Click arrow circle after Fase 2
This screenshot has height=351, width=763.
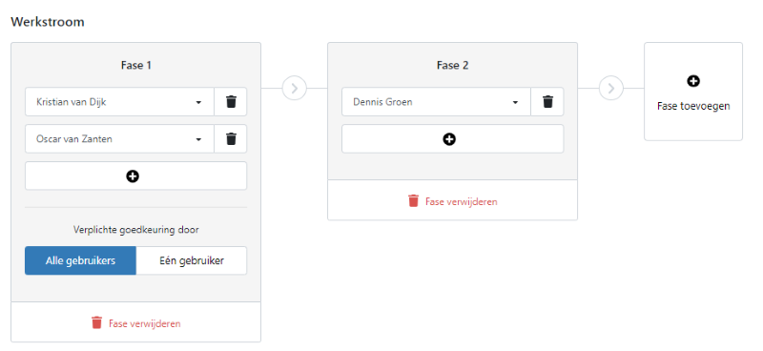point(611,89)
